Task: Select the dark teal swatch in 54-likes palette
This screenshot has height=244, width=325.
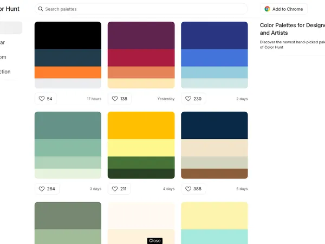Action: point(68,58)
